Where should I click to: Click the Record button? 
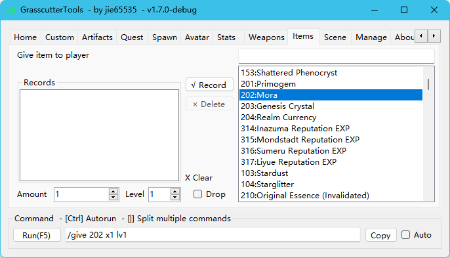[209, 85]
